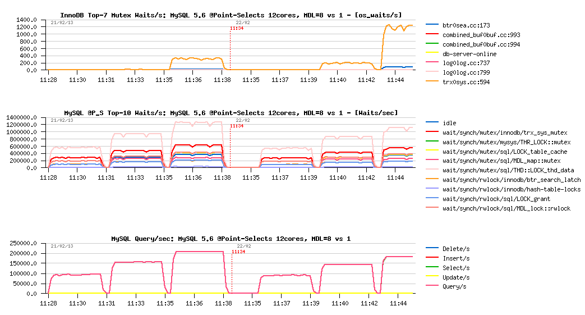
Task: Click the pink swatch beside Query/s
Action: coord(432,285)
